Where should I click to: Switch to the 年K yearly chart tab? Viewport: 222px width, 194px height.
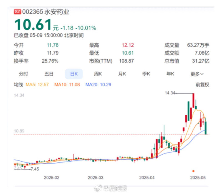pos(170,74)
